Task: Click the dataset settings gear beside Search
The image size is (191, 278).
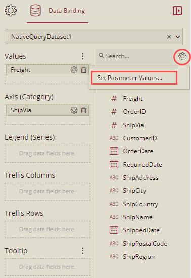Action: [182, 56]
